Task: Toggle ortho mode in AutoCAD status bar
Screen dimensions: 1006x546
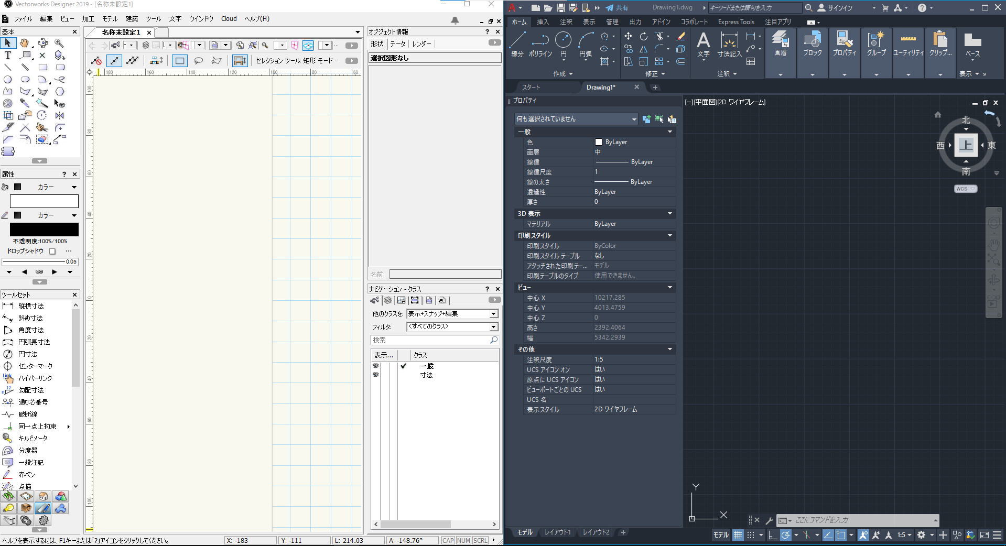Action: 772,535
